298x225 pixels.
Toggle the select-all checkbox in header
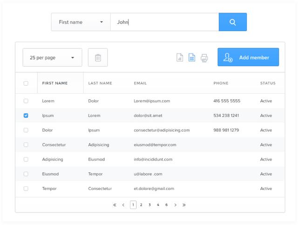(x=26, y=83)
